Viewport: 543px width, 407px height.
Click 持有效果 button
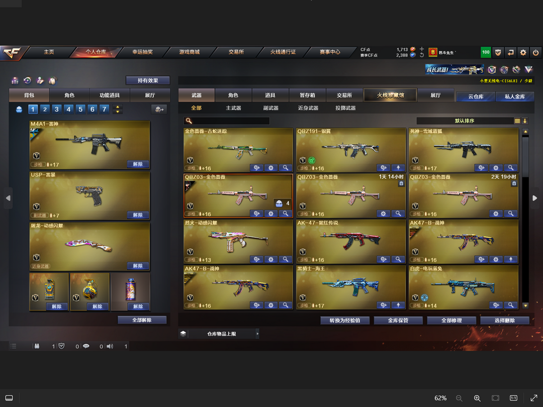coord(148,80)
